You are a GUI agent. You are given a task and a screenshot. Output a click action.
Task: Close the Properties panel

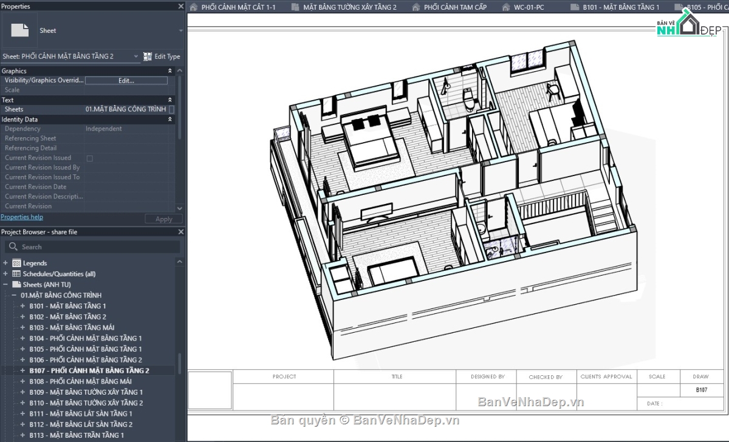(x=180, y=6)
